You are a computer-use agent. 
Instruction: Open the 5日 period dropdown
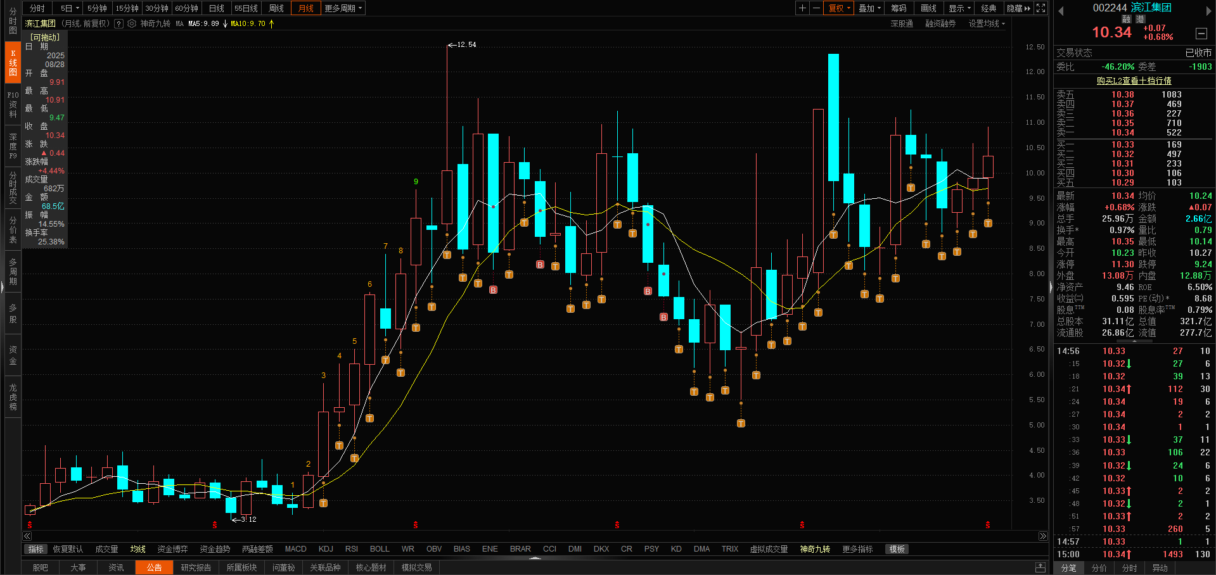click(x=70, y=8)
